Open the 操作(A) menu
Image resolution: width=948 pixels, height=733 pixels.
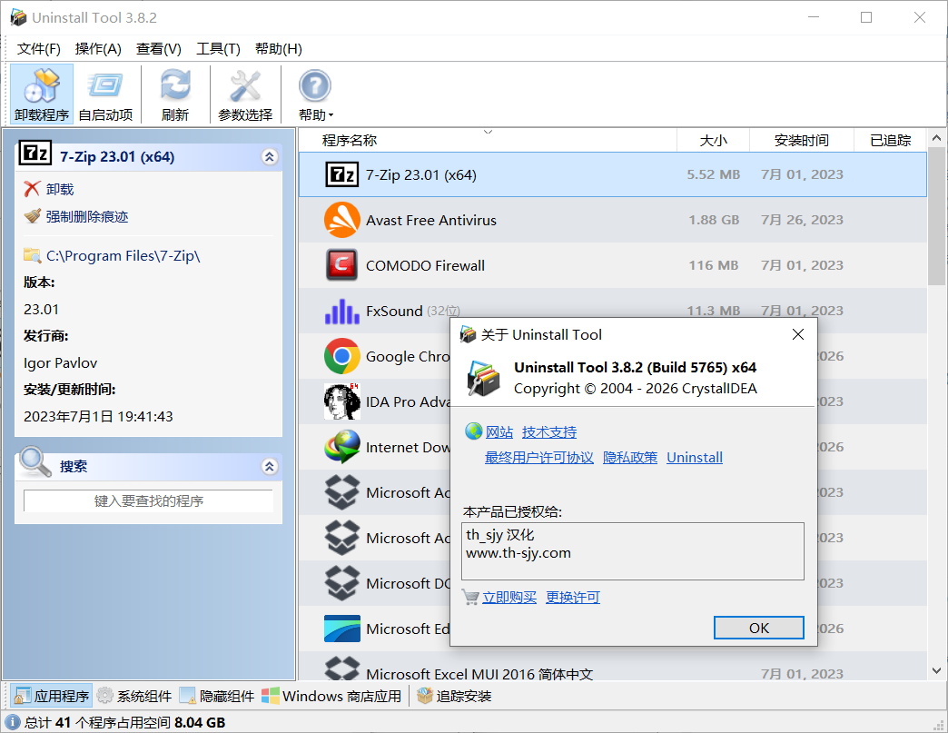coord(98,49)
